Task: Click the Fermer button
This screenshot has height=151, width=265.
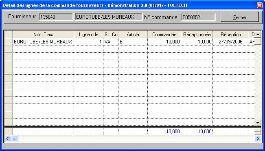Action: click(240, 17)
